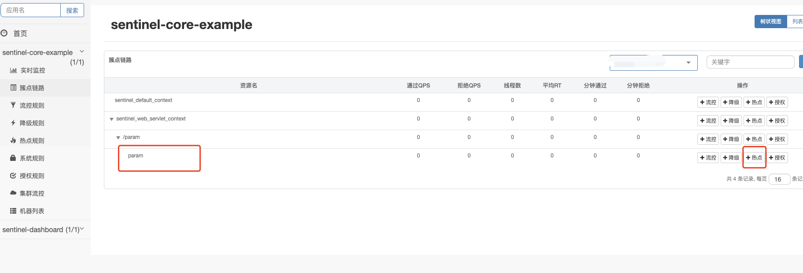This screenshot has height=273, width=803.
Task: Click the table list icon for 机器列表
Action: [x=13, y=211]
